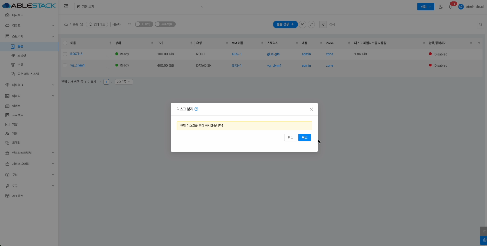The width and height of the screenshot is (487, 246).
Task: Click the help icon beside 디스크 분리 title
Action: tap(196, 109)
